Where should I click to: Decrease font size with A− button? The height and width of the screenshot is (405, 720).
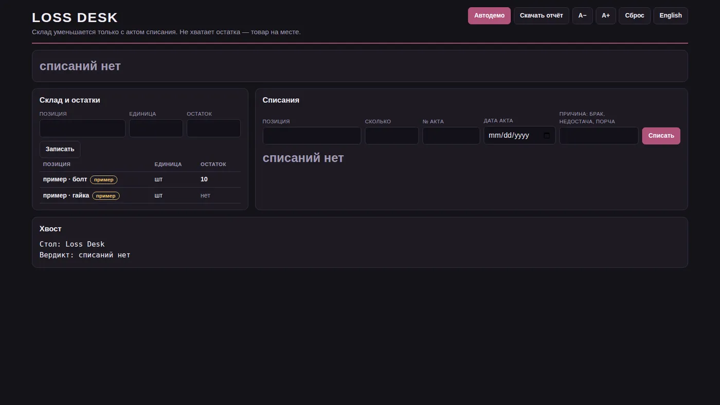[582, 15]
